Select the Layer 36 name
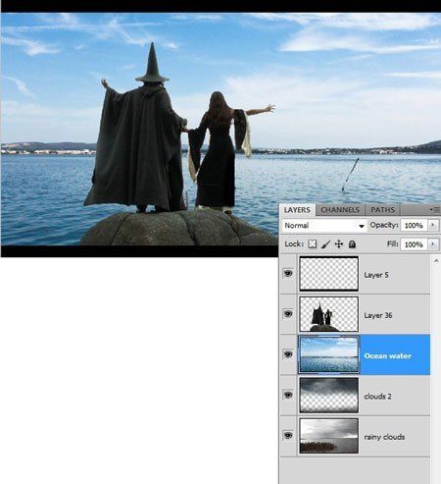Image resolution: width=441 pixels, height=484 pixels. point(378,316)
